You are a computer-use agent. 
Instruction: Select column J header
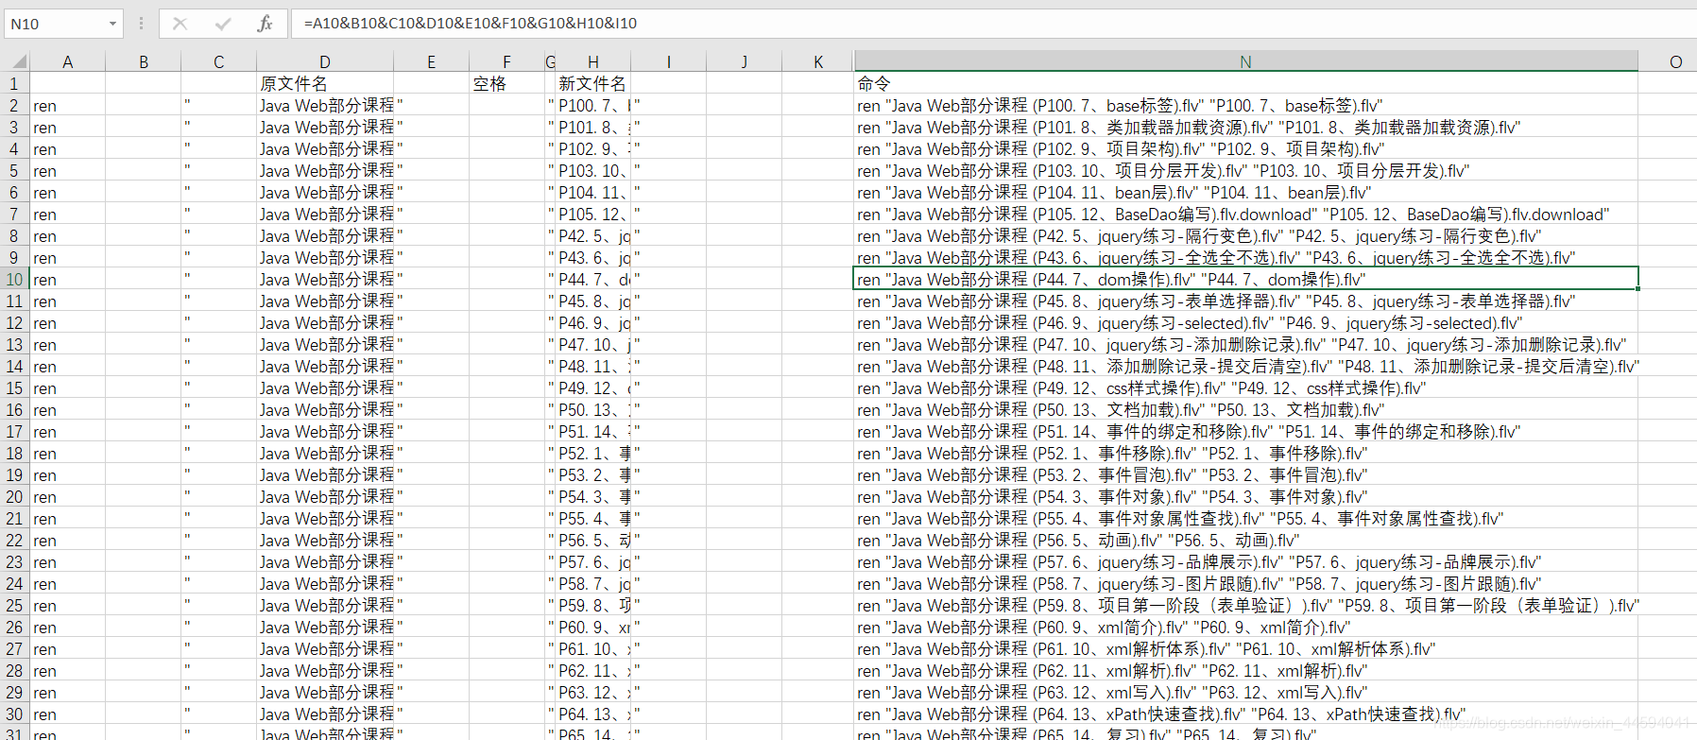pyautogui.click(x=745, y=61)
